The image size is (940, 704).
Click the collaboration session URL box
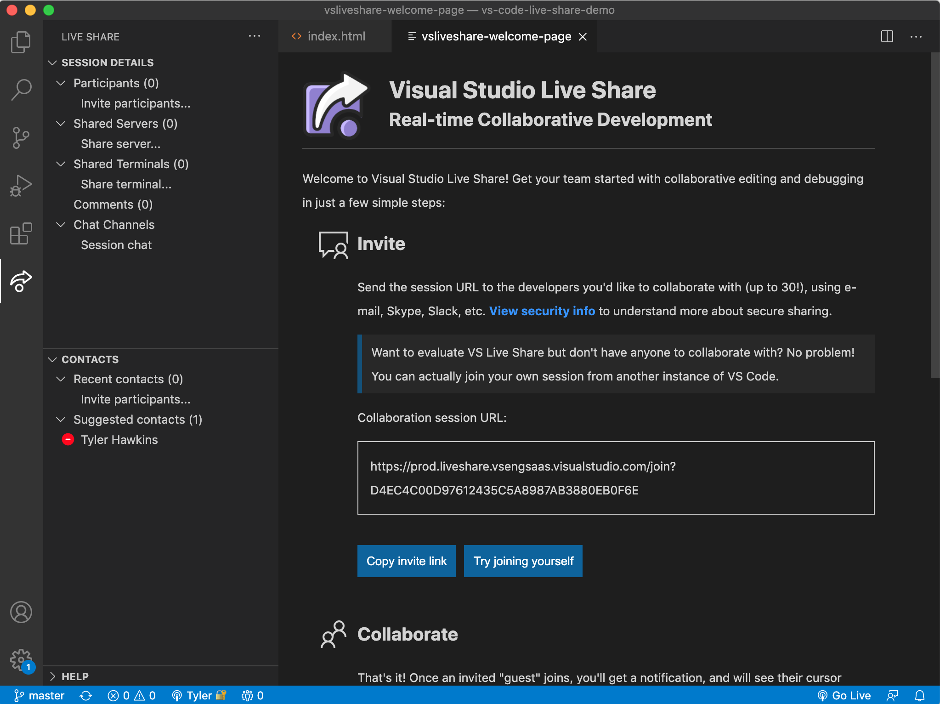tap(615, 478)
